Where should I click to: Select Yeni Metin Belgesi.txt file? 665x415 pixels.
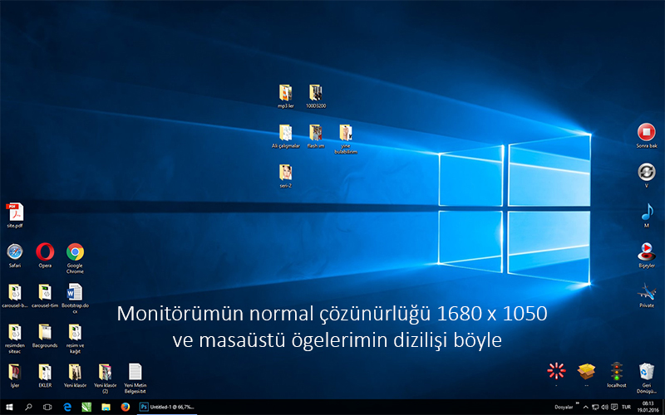point(135,378)
